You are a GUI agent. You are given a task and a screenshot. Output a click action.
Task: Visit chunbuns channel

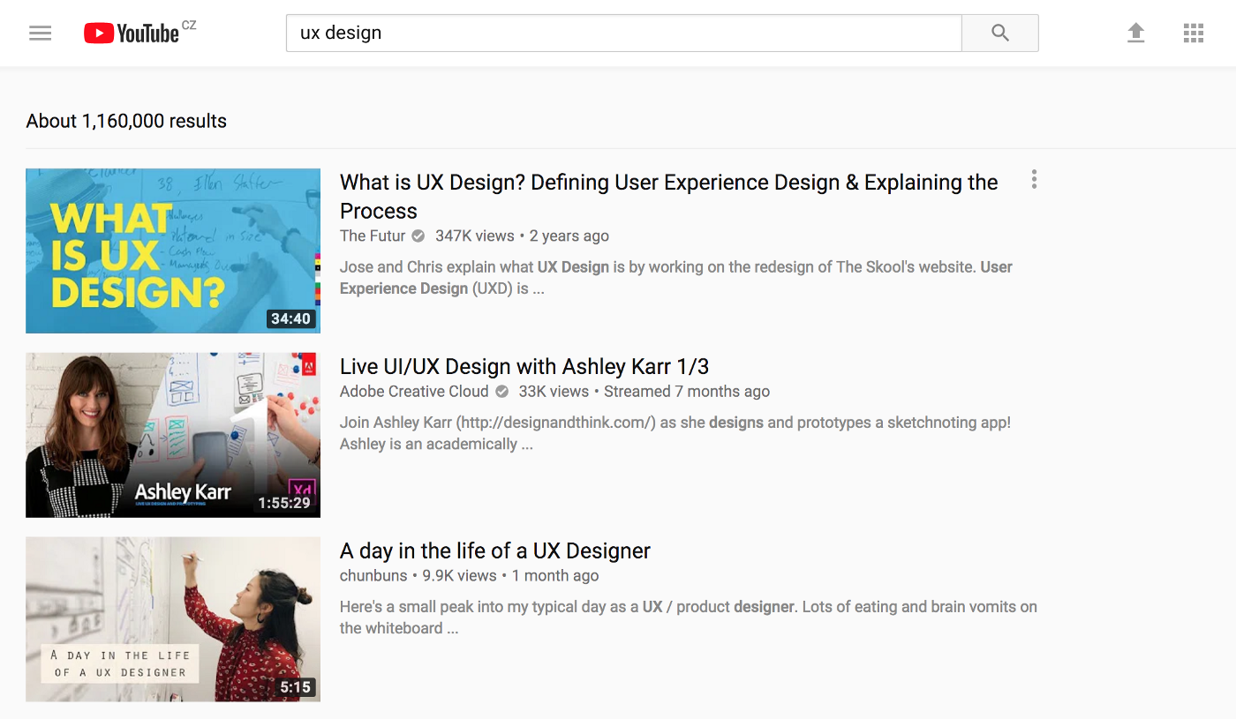(373, 576)
